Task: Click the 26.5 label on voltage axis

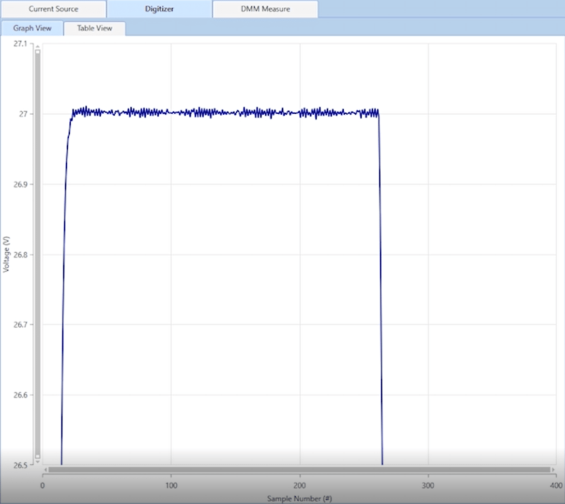Action: click(20, 465)
